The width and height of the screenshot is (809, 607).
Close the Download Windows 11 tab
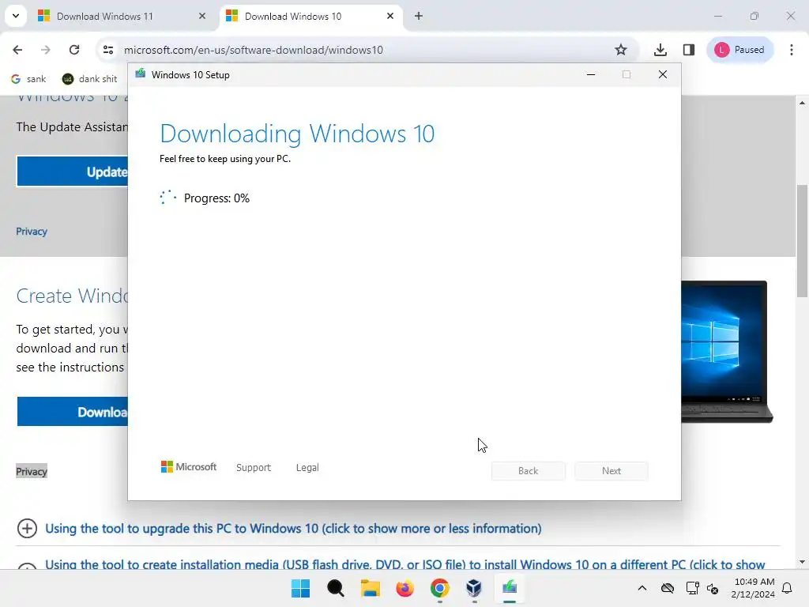click(202, 16)
